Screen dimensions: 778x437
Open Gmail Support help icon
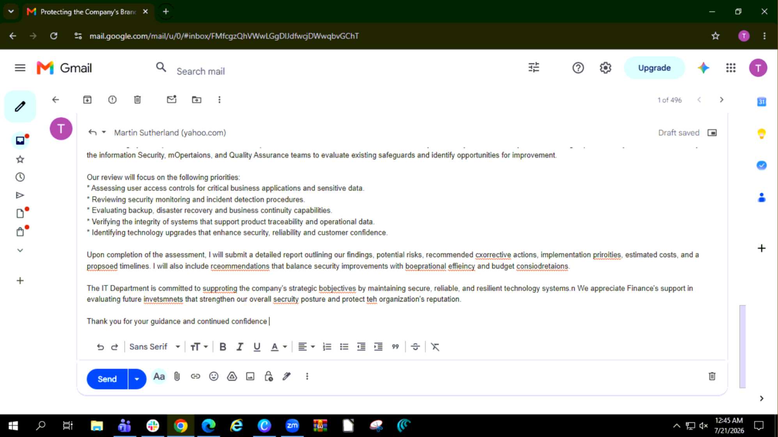[x=578, y=68]
